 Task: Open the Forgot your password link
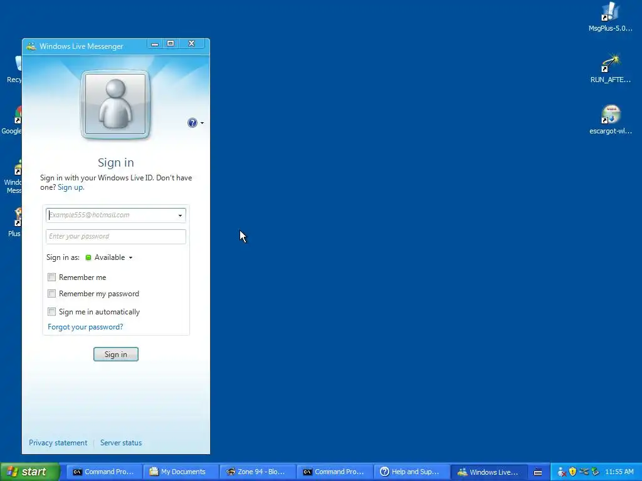coord(85,327)
